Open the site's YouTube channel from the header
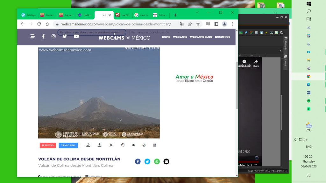The width and height of the screenshot is (326, 183). pyautogui.click(x=76, y=37)
